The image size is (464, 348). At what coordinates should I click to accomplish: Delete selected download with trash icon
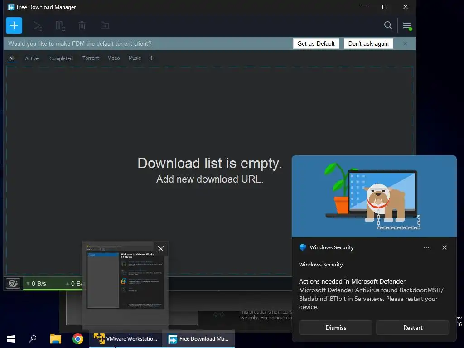(82, 26)
